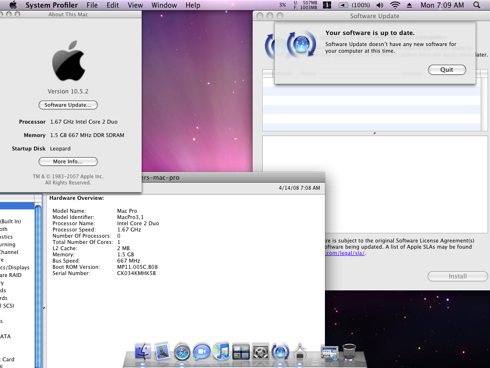The height and width of the screenshot is (368, 490).
Task: Click the System Profiler sidebar scrollbar
Action: [x=38, y=285]
